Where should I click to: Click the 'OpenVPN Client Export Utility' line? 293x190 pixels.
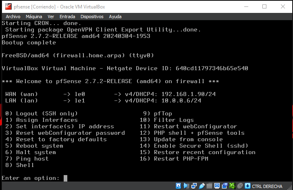(x=103, y=29)
